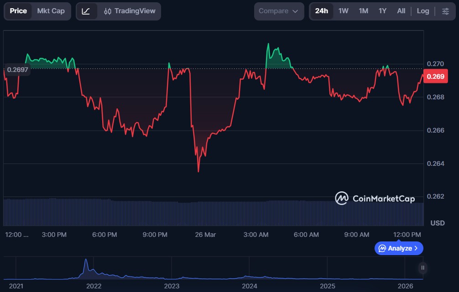Screen dimensions: 459x292
Task: Select the line chart view icon
Action: [86, 11]
